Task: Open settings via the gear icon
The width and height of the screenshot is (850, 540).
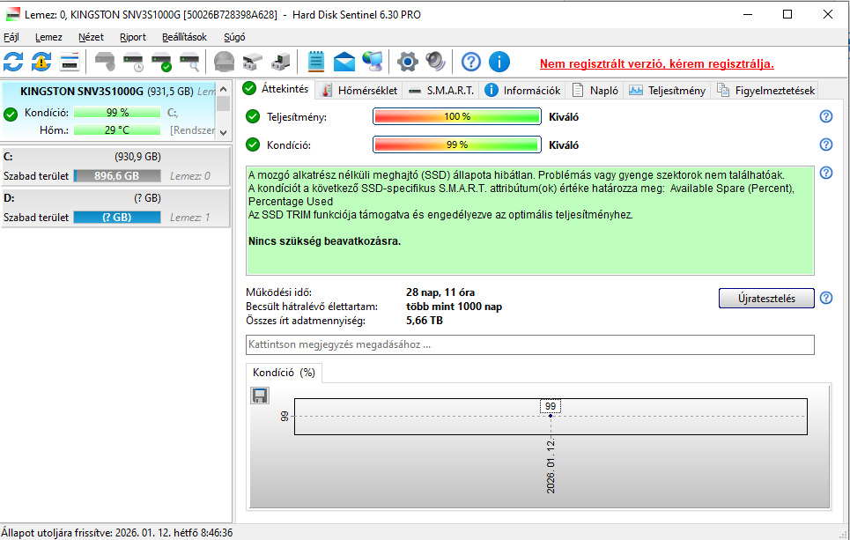Action: click(x=407, y=62)
